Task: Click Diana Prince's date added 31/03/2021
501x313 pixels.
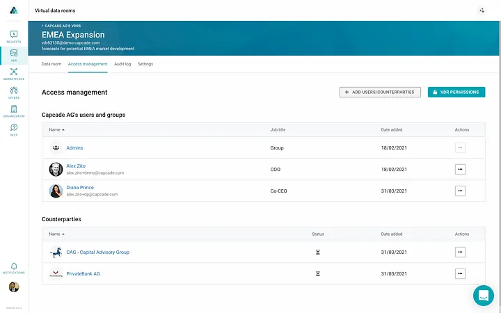Action: pyautogui.click(x=394, y=191)
